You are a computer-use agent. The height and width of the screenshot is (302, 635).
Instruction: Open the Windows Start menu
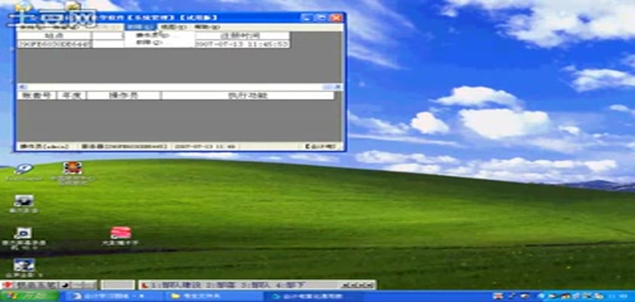29,297
